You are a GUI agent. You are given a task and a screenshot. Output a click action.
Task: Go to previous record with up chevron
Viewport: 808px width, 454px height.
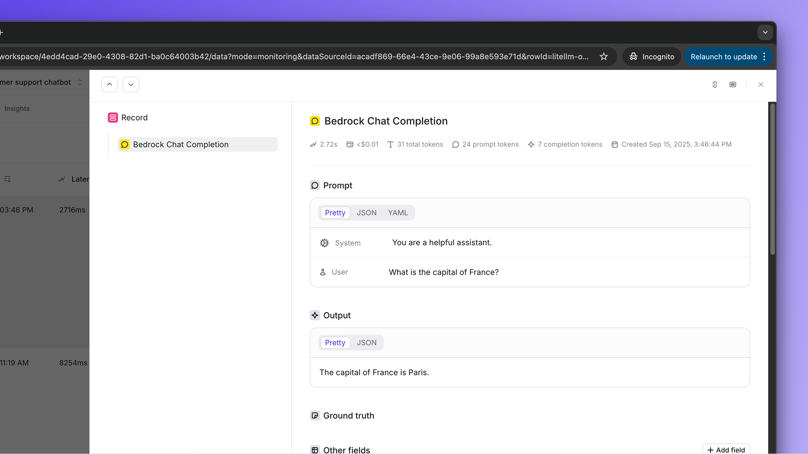110,84
